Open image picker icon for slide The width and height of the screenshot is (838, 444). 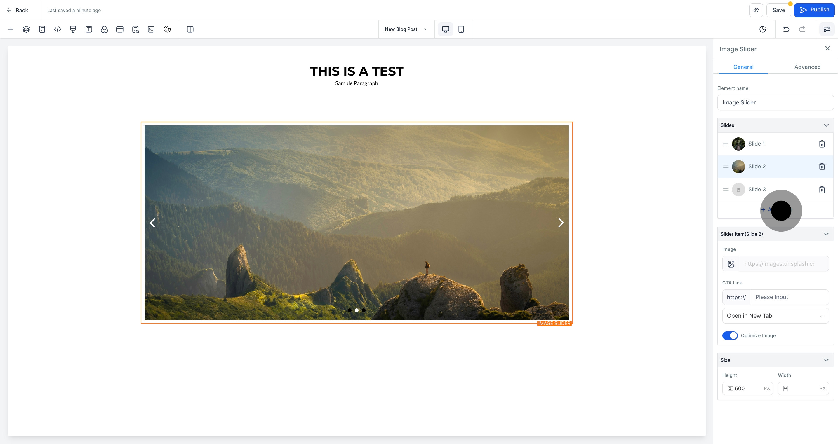point(731,264)
